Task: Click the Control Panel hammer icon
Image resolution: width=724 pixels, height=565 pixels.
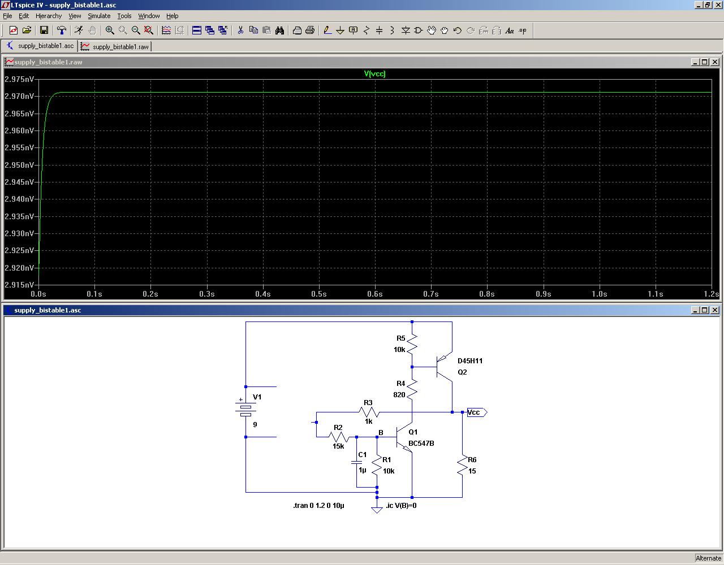Action: point(61,31)
